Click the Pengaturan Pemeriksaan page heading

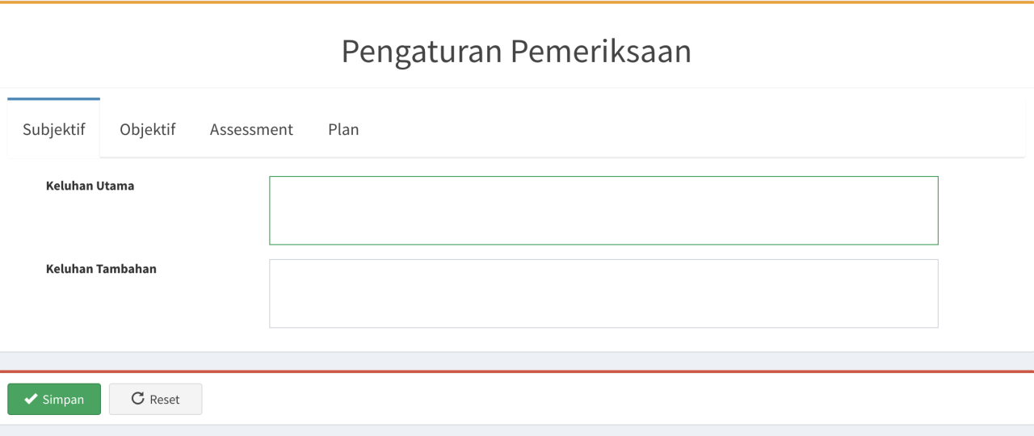click(516, 51)
